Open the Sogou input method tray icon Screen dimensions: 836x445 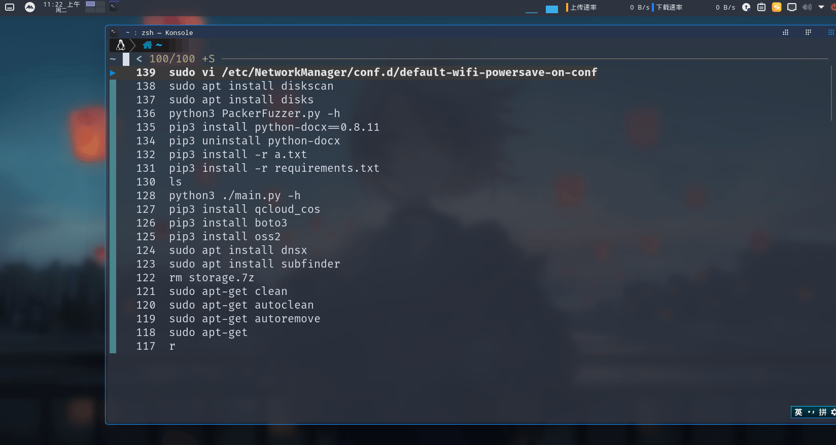pos(777,7)
